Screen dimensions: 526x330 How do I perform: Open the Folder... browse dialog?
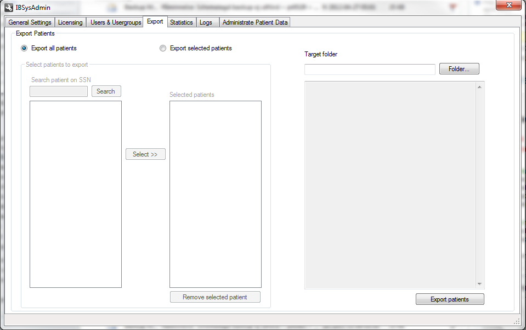coord(459,69)
